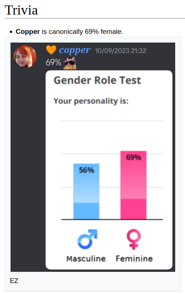The image size is (185, 294).
Task: Click the EZ image caption
Action: (x=14, y=281)
